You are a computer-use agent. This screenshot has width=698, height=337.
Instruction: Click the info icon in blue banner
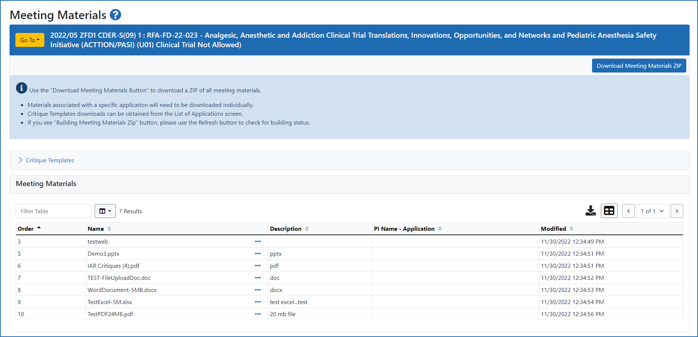click(22, 88)
